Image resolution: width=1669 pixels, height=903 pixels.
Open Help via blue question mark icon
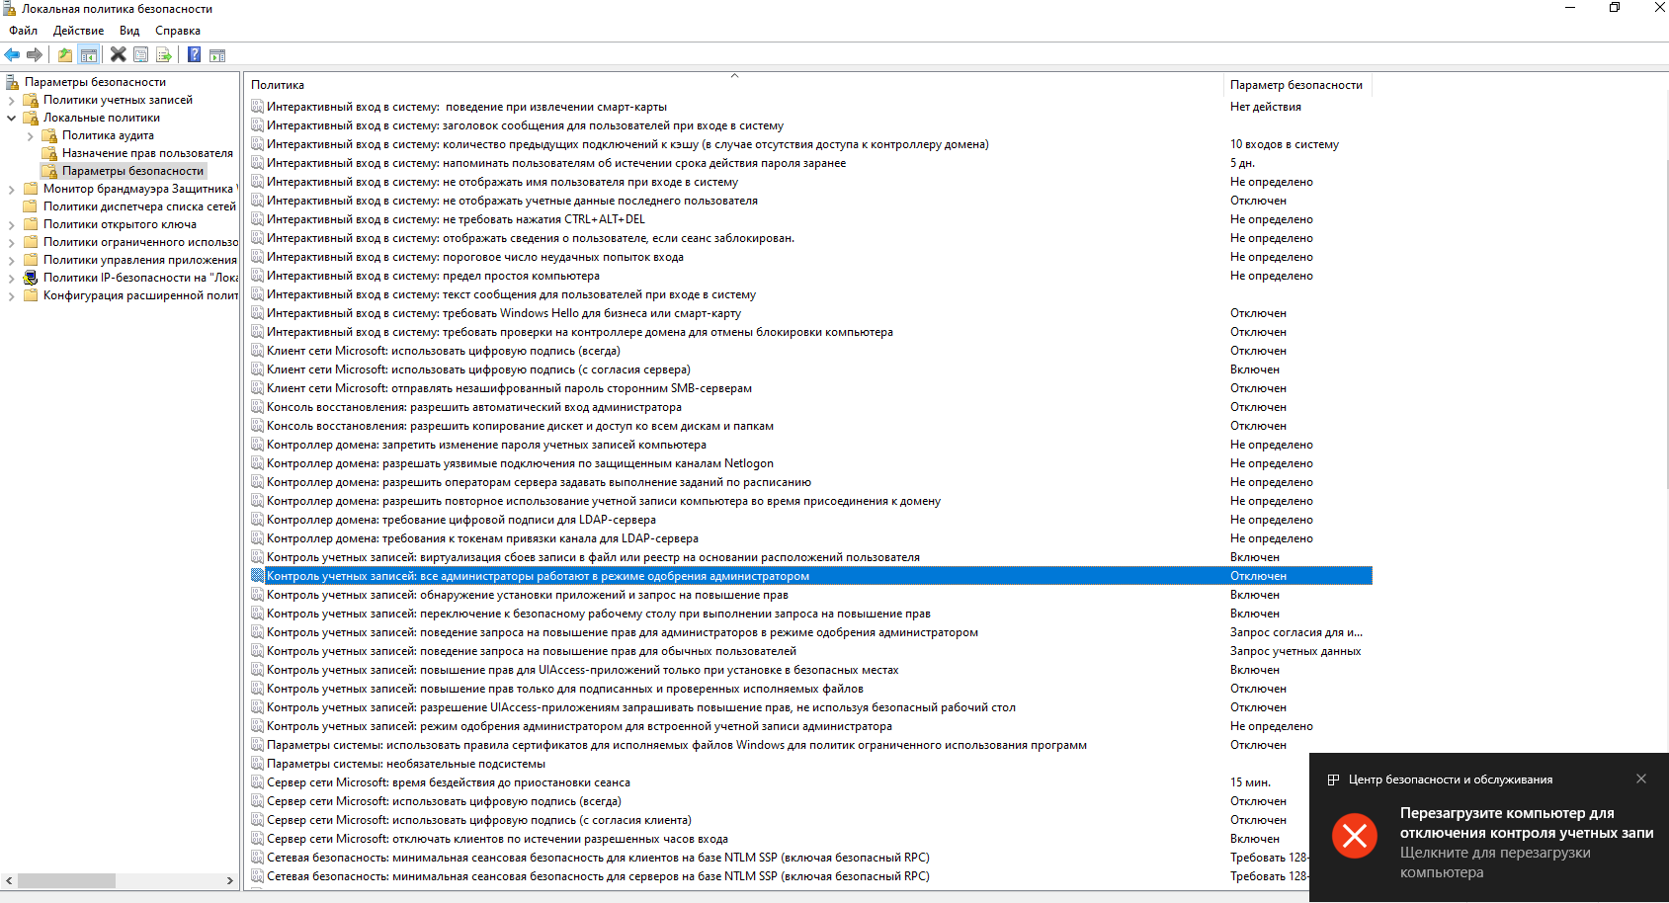(195, 54)
